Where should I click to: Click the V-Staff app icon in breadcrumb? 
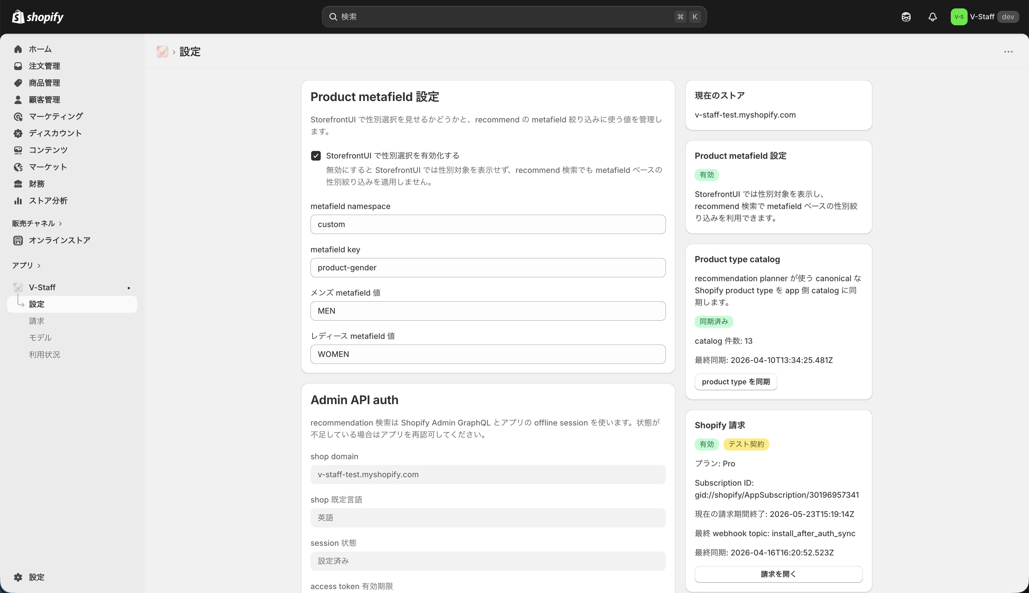(x=162, y=52)
